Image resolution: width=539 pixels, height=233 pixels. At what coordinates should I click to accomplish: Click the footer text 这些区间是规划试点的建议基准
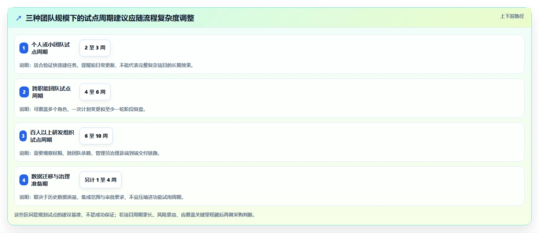(x=134, y=215)
